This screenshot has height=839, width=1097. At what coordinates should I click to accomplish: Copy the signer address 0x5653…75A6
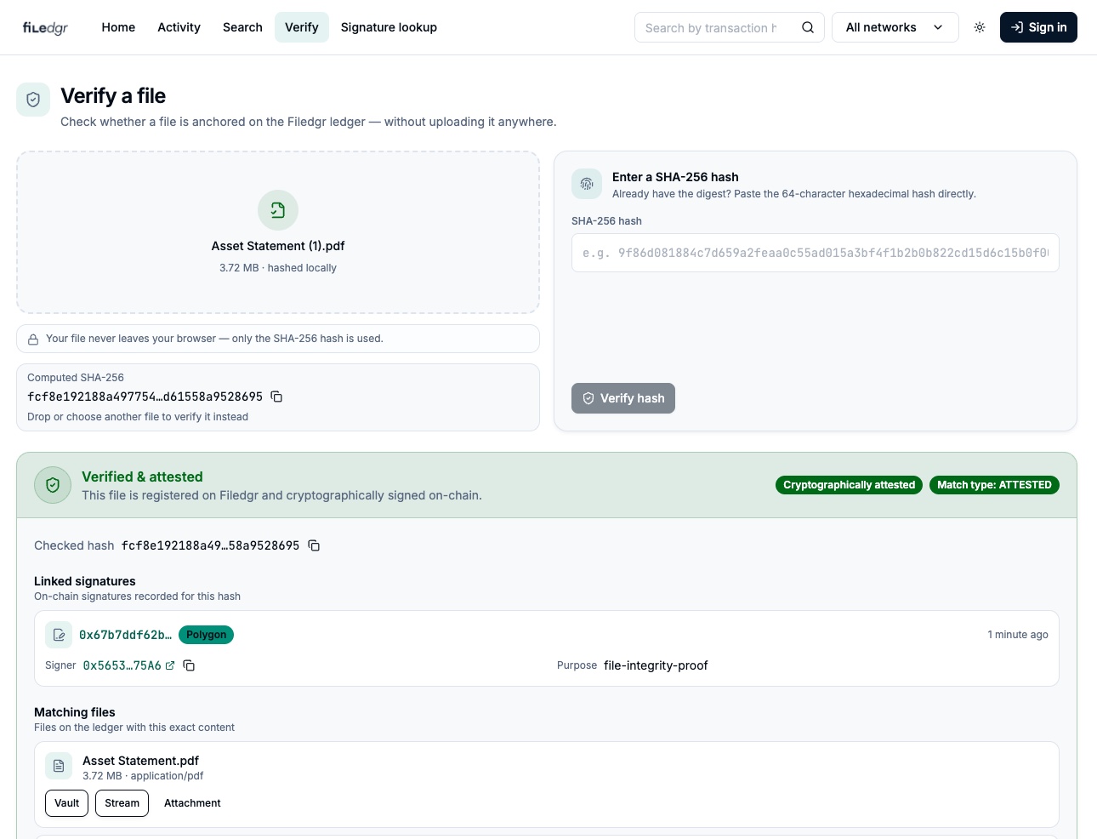189,665
